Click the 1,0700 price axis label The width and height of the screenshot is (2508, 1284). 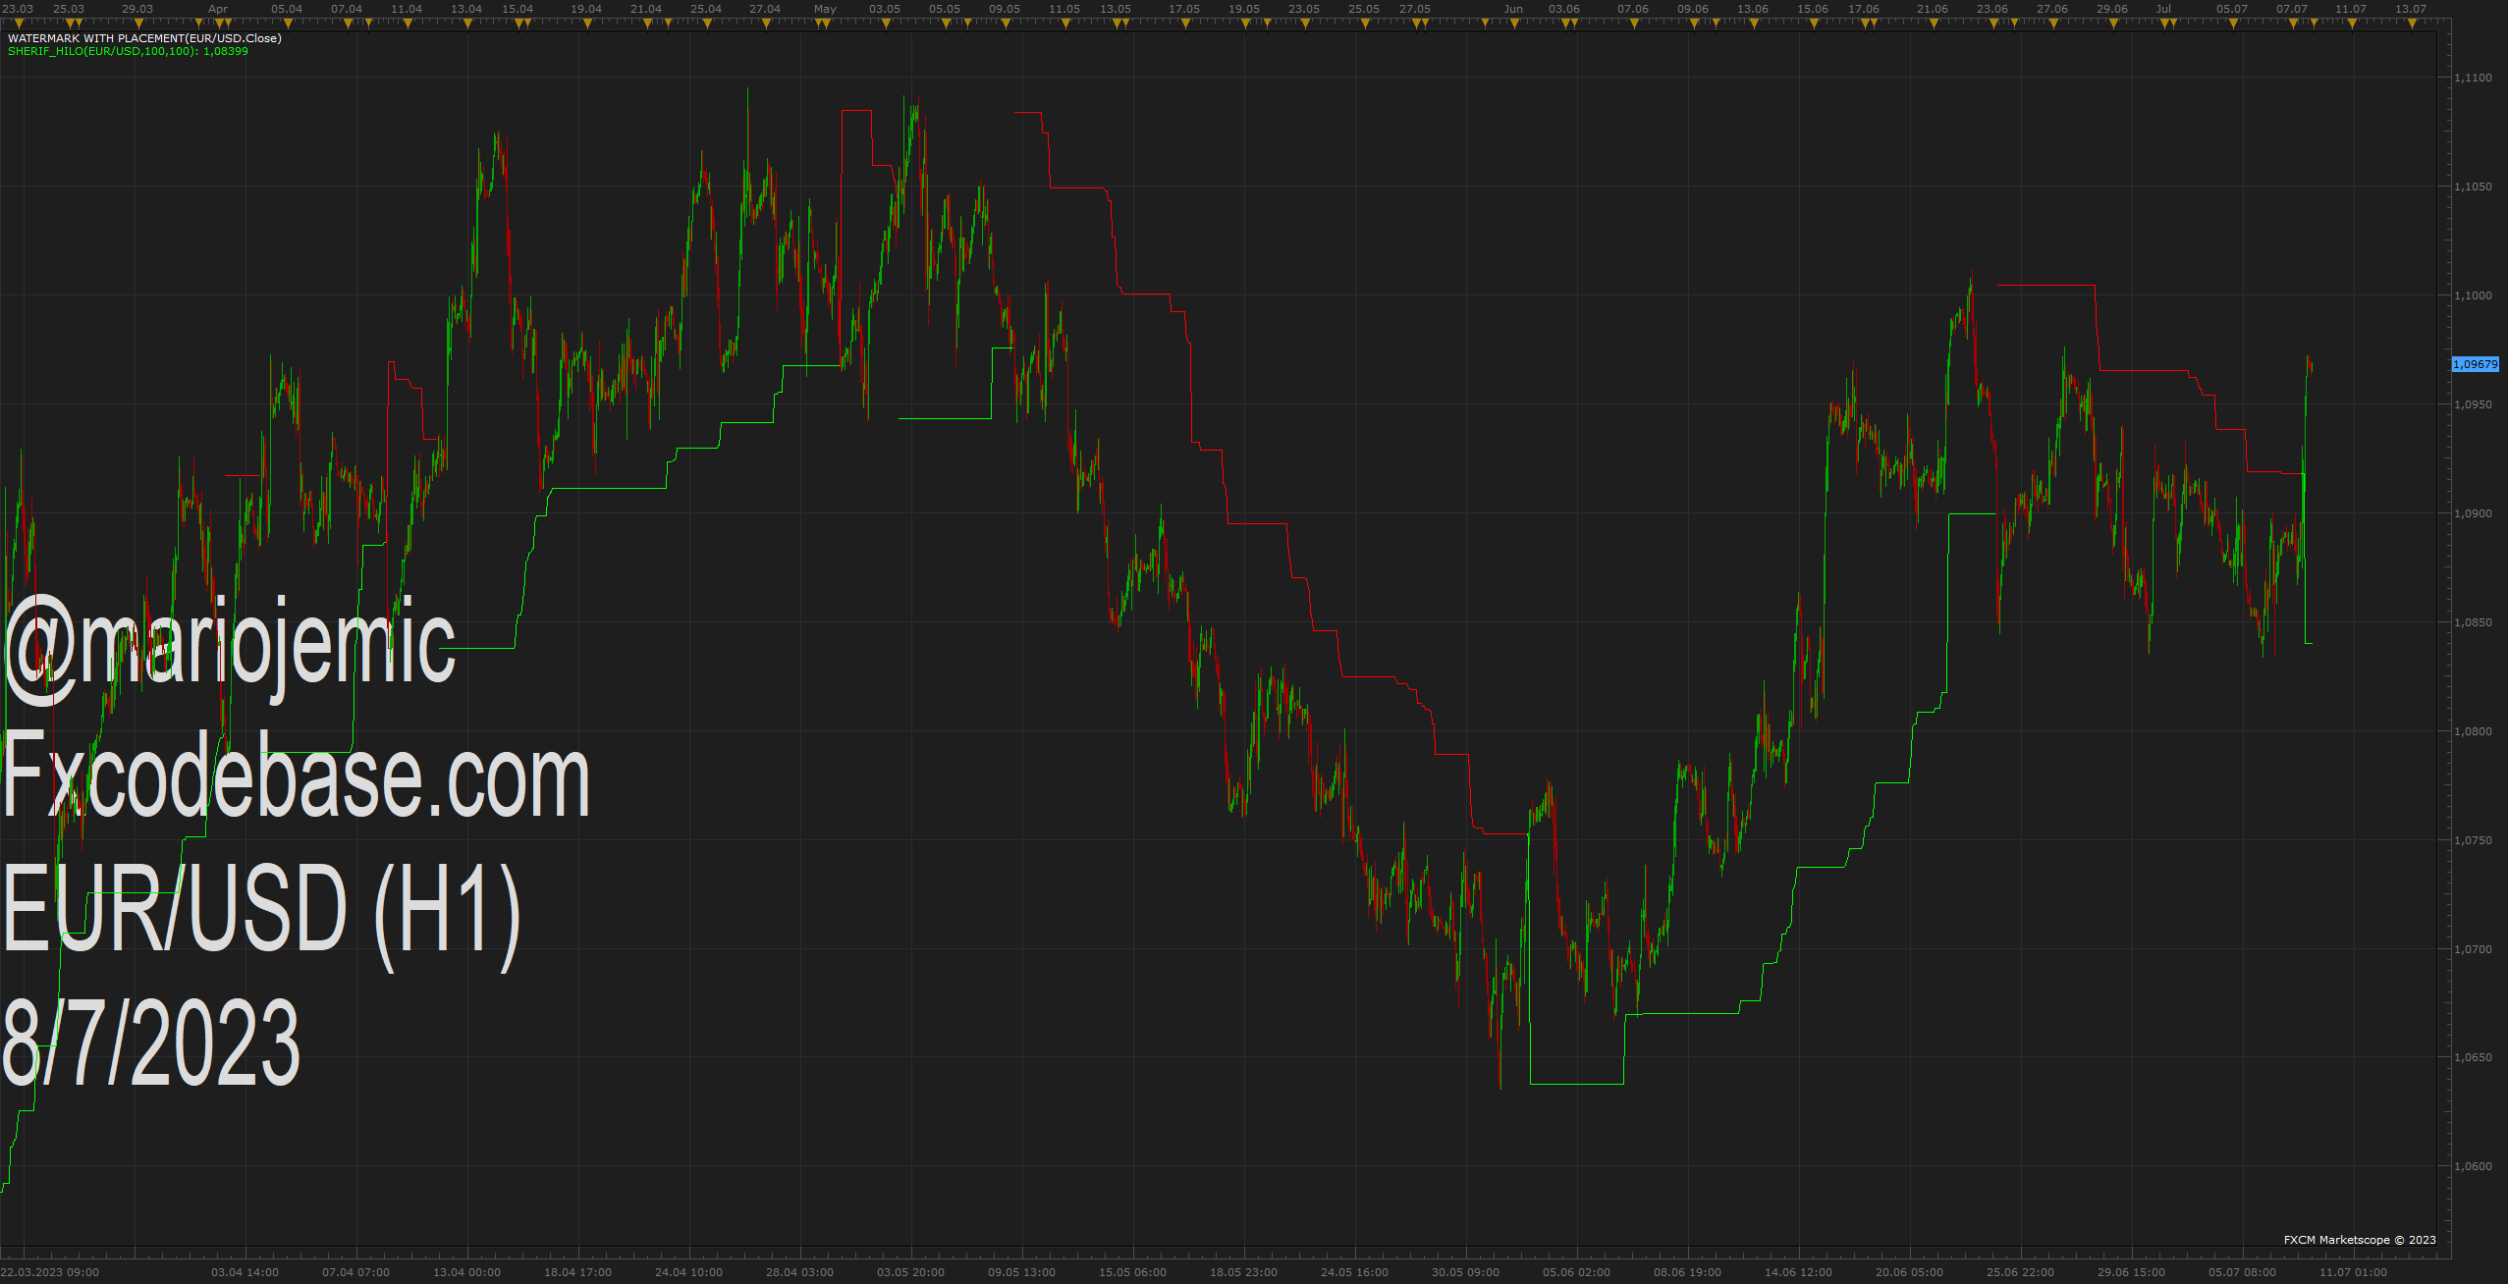[x=2473, y=949]
